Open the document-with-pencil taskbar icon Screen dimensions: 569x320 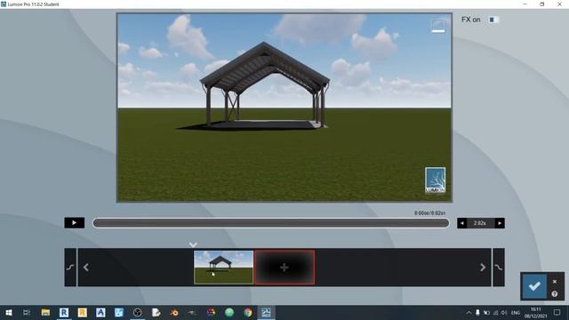(156, 312)
